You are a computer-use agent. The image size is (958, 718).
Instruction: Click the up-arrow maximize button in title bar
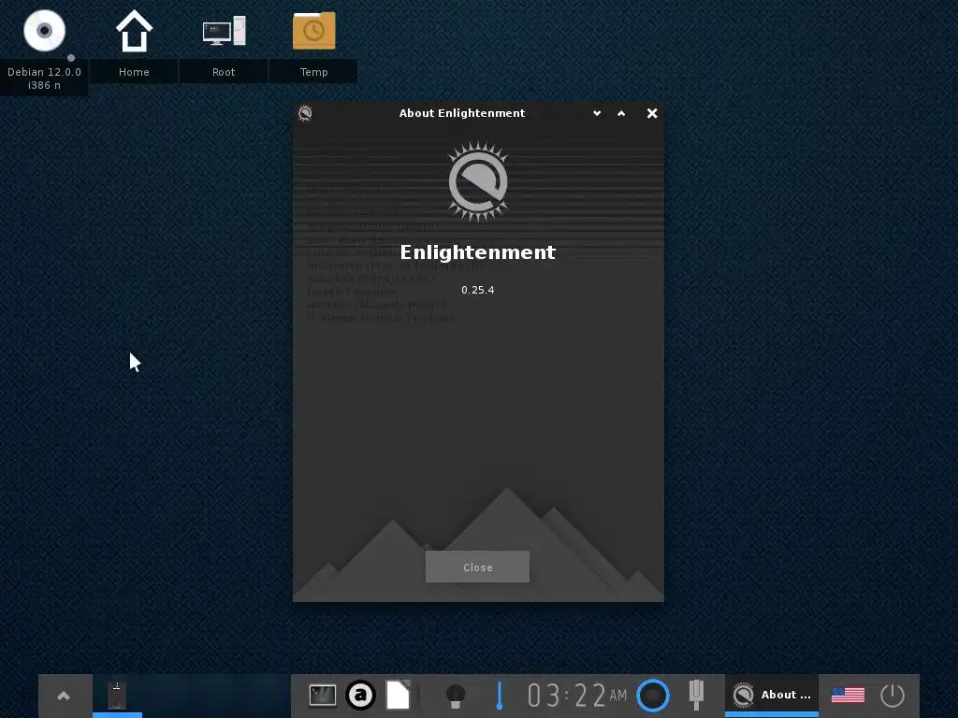click(x=621, y=113)
